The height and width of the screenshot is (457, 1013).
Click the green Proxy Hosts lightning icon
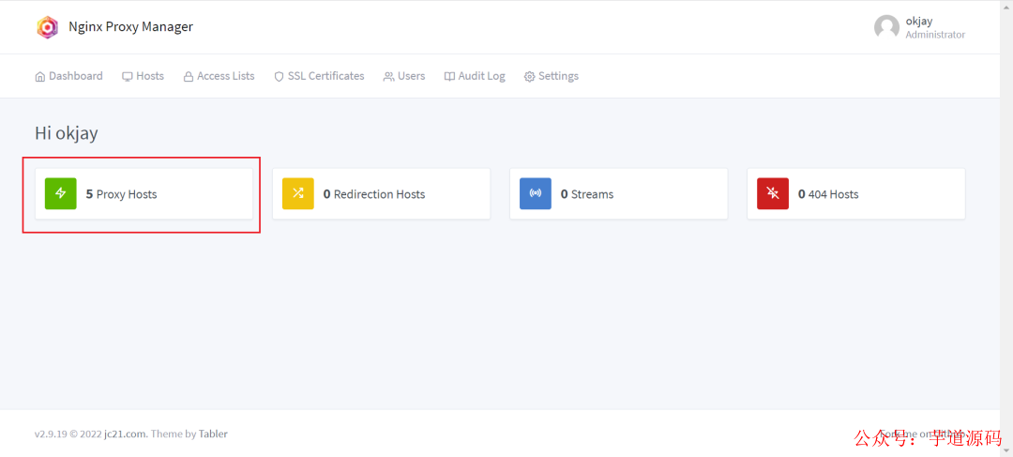pyautogui.click(x=61, y=193)
